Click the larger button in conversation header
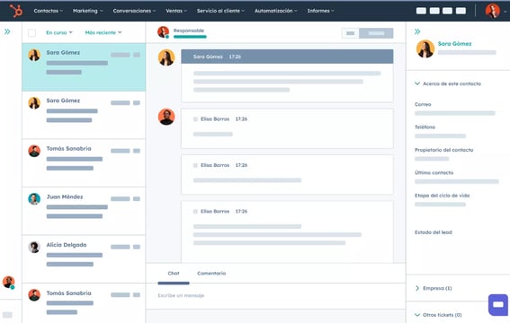This screenshot has height=323, width=510. tap(376, 33)
